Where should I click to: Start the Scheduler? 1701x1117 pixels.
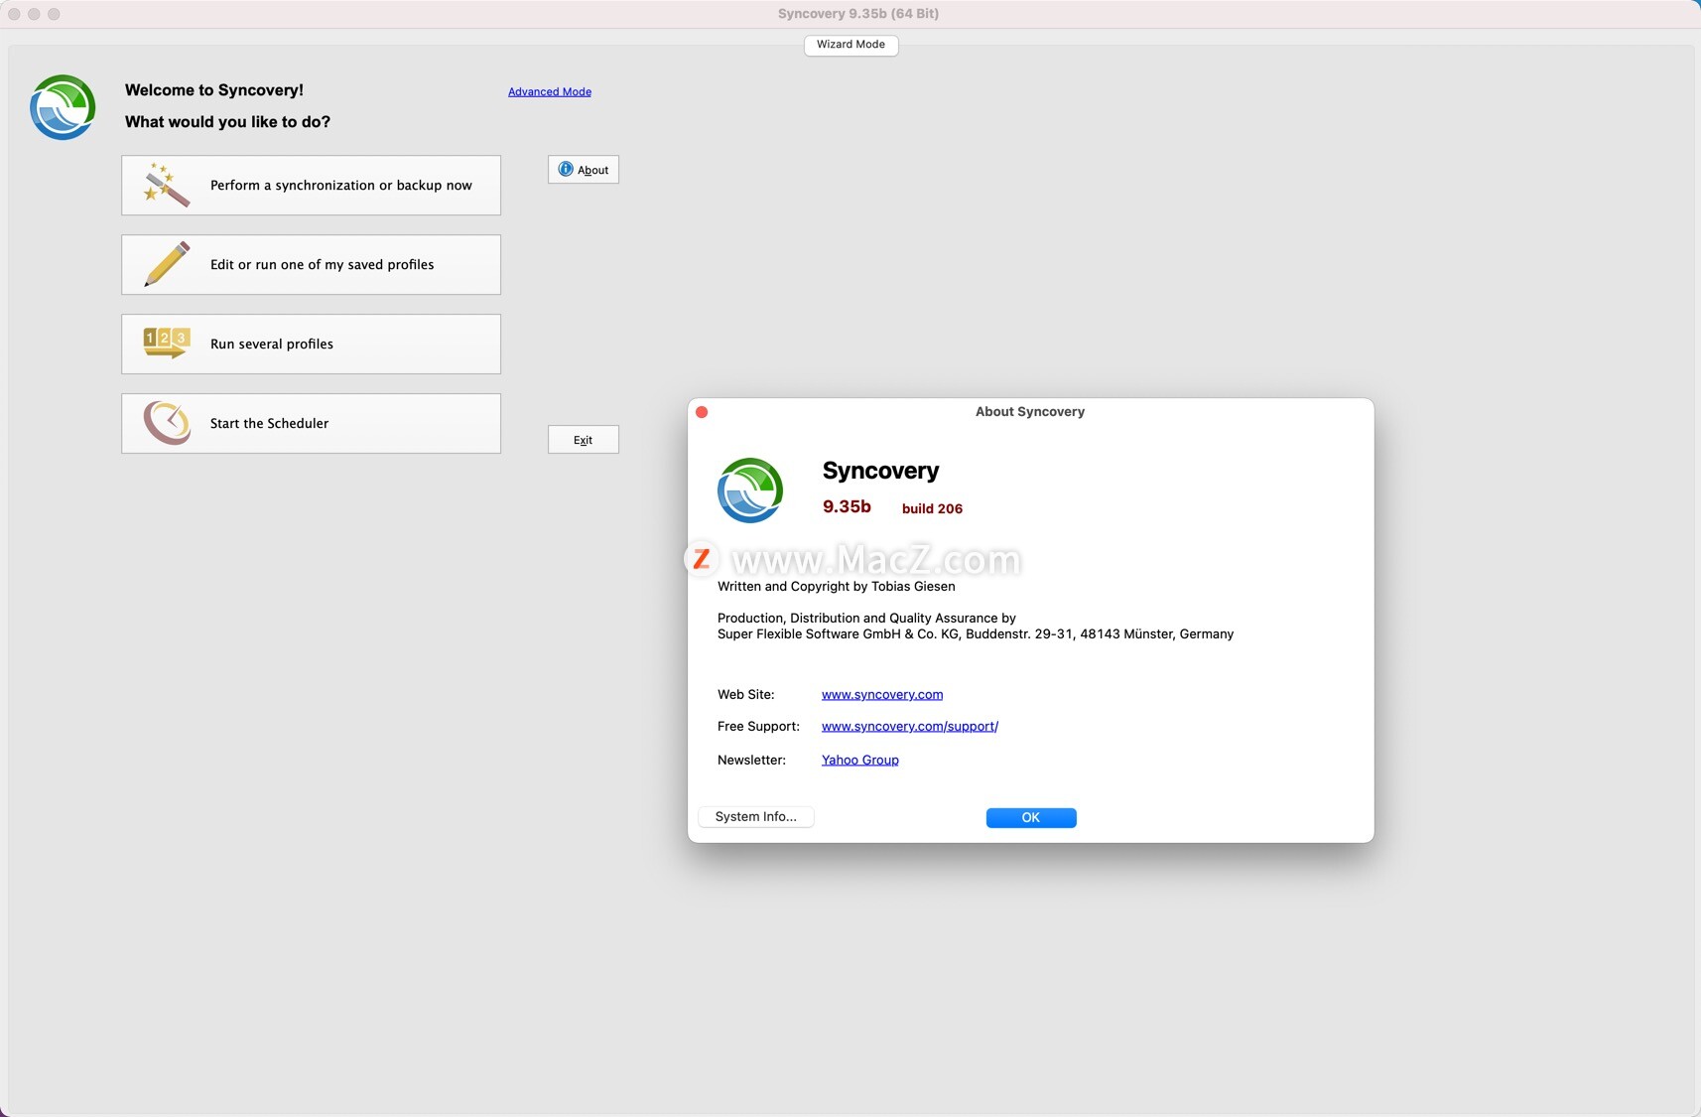point(311,423)
